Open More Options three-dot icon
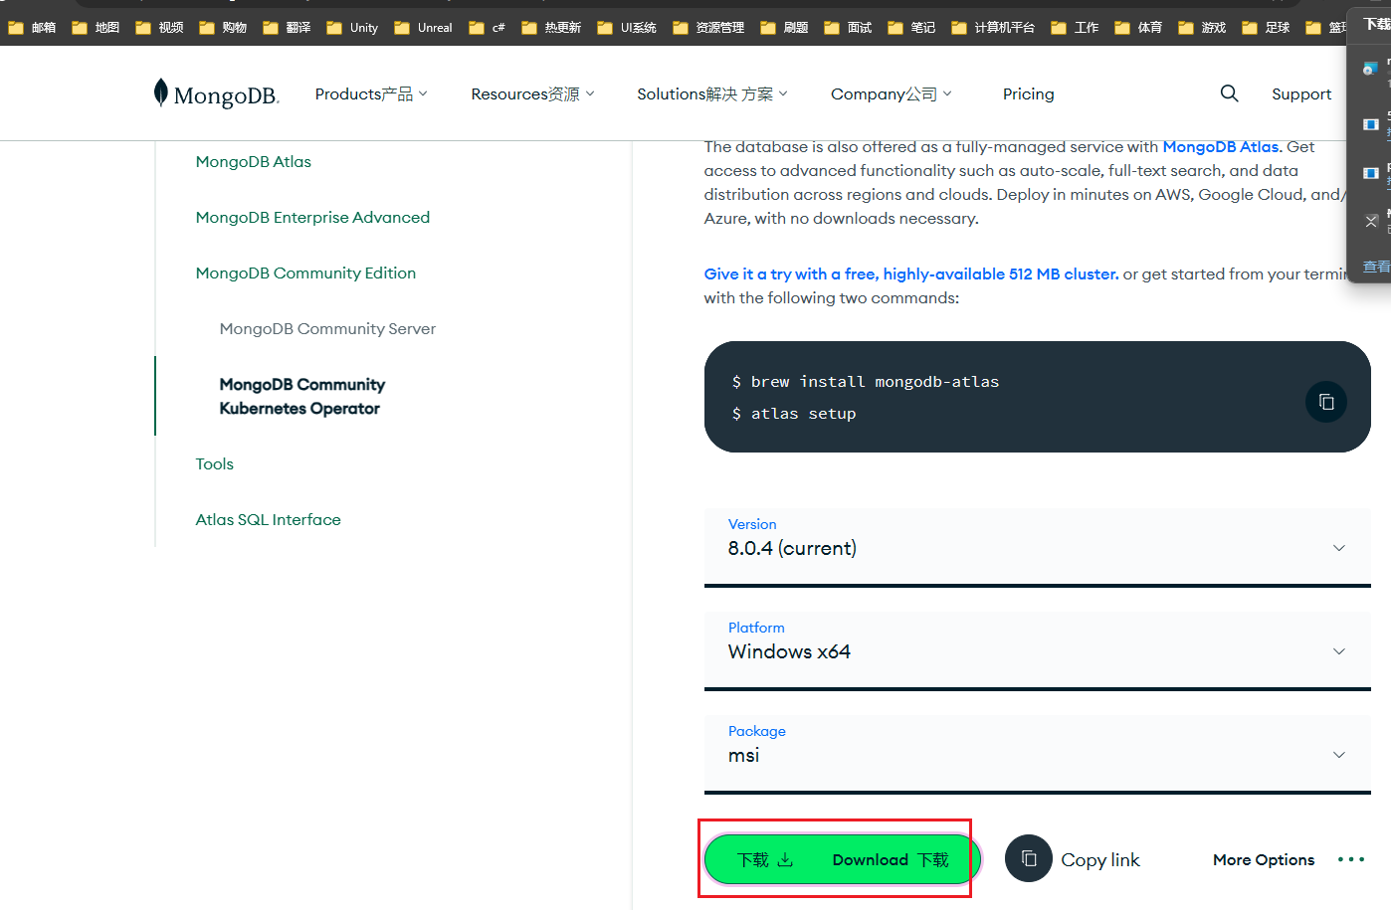Screen dimensions: 1391x910 point(1350,859)
